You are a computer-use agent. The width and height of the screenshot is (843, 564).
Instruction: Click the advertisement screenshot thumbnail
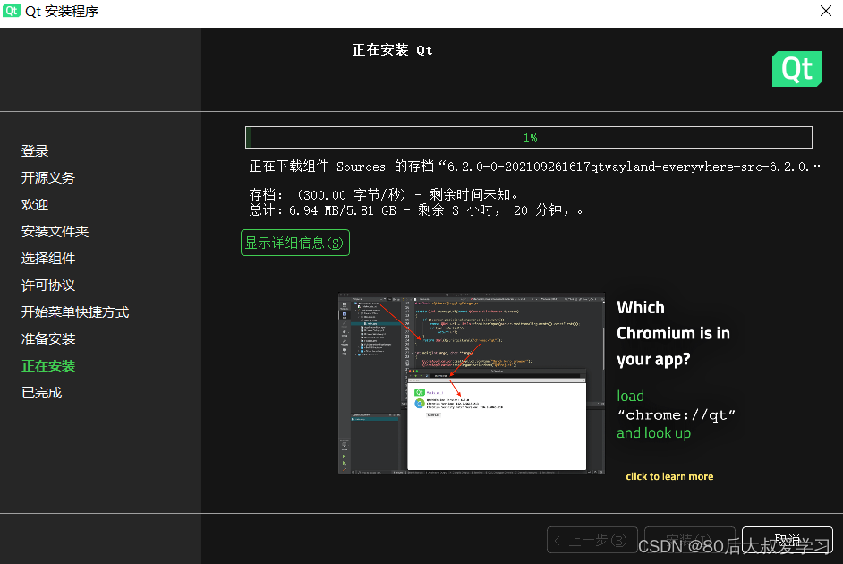coord(472,383)
